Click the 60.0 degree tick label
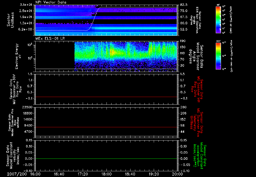The width and height of the screenshot is (256, 177). pos(184,23)
